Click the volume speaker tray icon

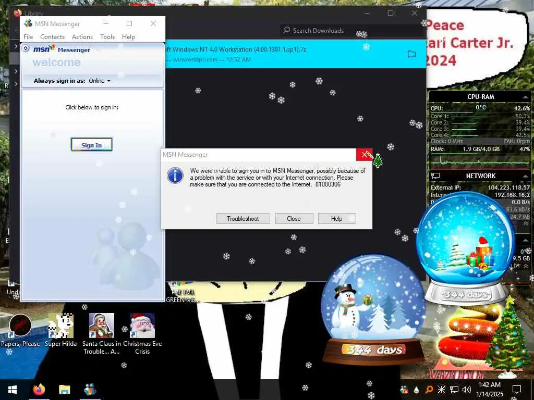467,390
